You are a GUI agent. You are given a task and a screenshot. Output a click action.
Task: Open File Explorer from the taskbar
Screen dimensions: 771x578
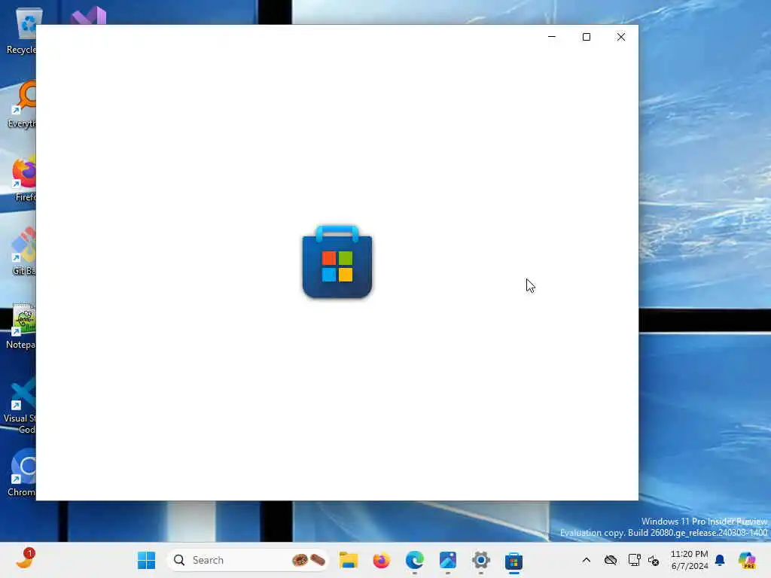click(349, 560)
